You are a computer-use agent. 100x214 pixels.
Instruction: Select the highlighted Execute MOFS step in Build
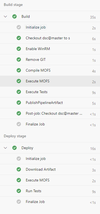click(x=50, y=81)
